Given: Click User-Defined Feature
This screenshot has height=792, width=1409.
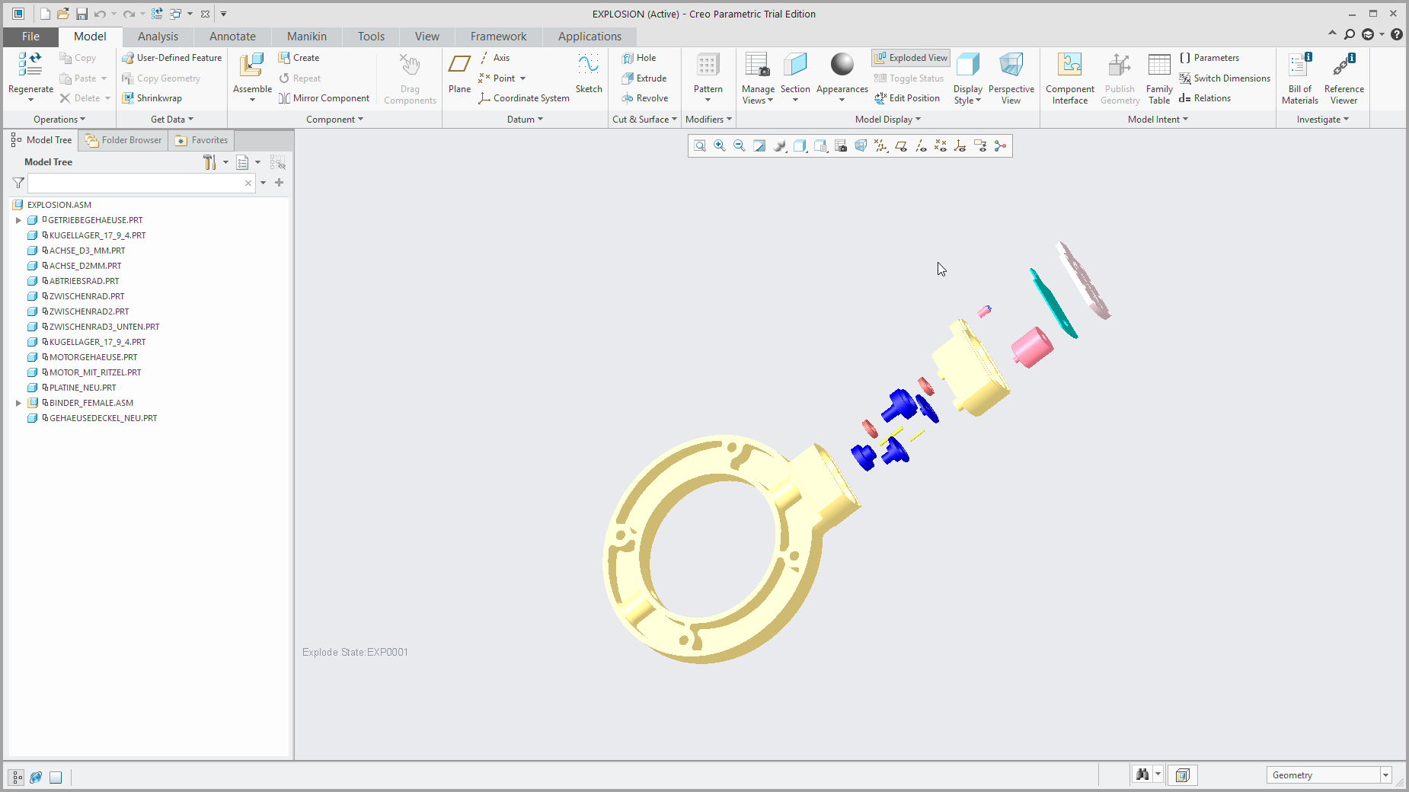Looking at the screenshot, I should [x=172, y=58].
